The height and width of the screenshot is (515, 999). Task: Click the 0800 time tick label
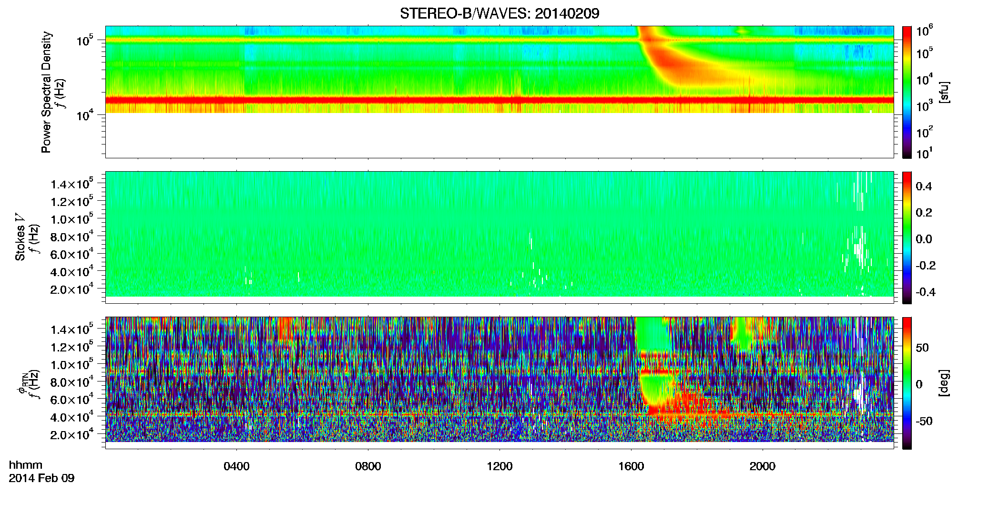click(368, 466)
